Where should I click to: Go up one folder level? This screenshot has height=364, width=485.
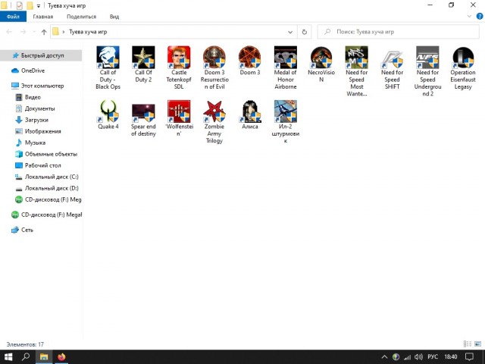[44, 32]
